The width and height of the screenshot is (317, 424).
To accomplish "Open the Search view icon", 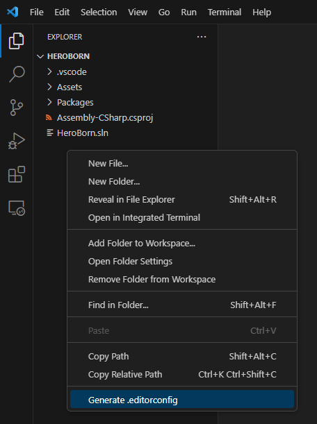I will tap(17, 74).
